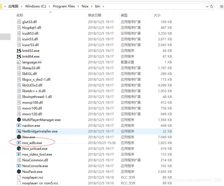
Task: Click the 1,566 KB size of MultiPlayerManager.exe
Action: (x=165, y=120)
